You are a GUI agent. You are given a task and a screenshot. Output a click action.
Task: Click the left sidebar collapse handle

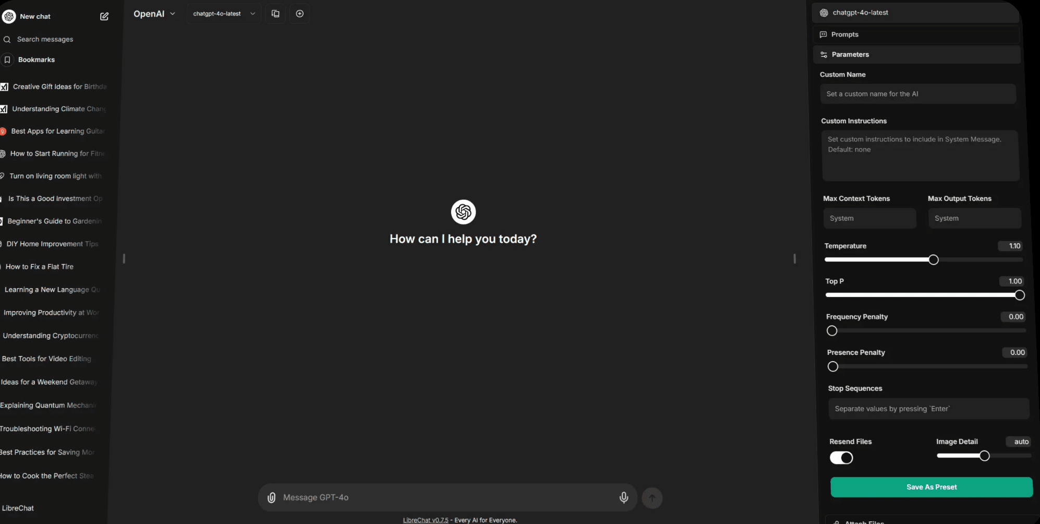click(124, 259)
